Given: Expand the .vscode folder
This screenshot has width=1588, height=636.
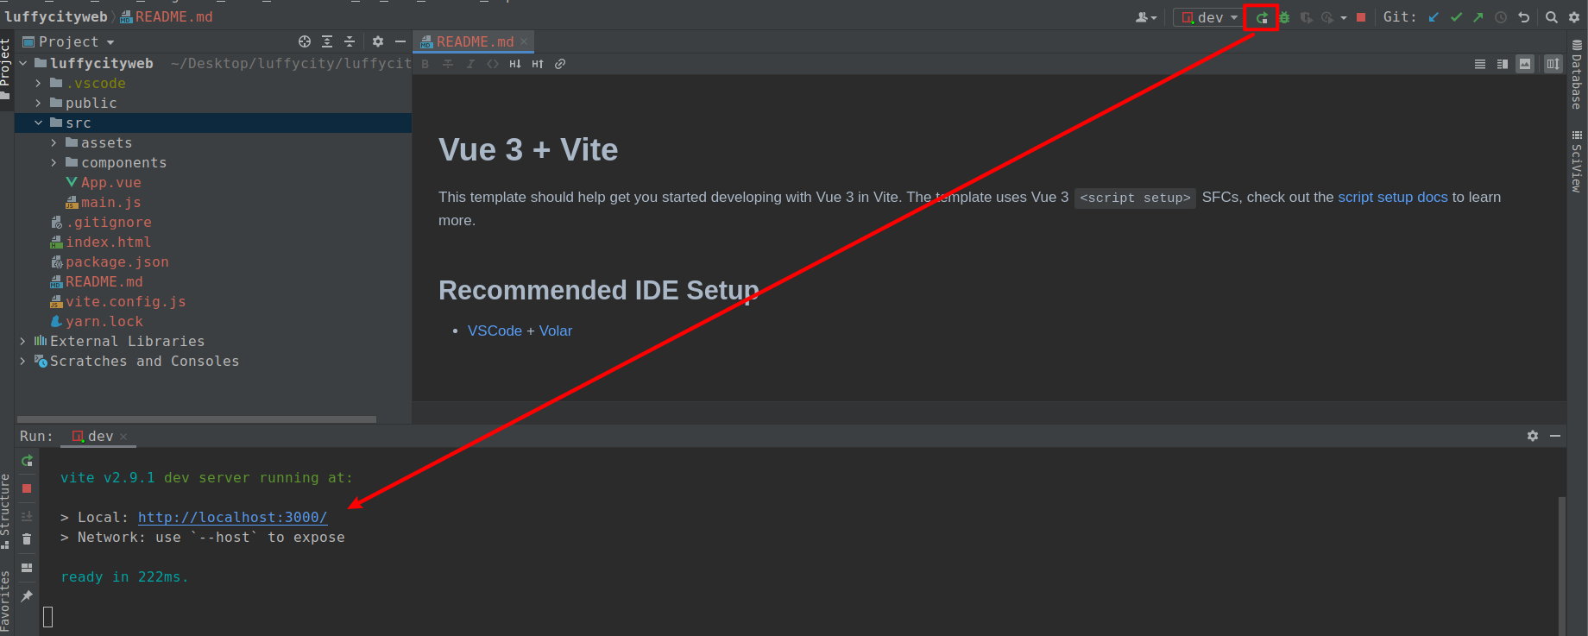Looking at the screenshot, I should point(38,84).
